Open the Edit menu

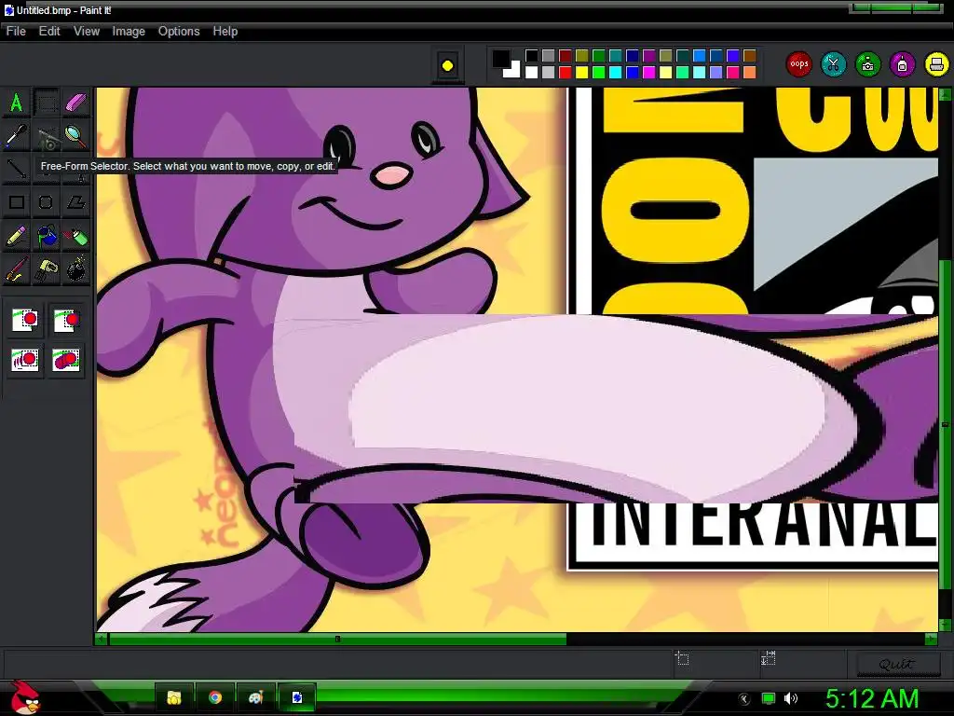49,31
